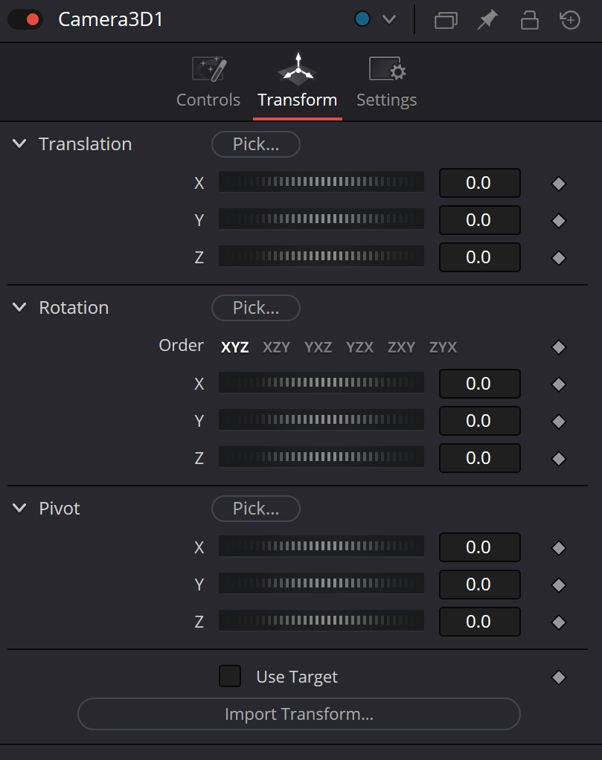Add keyframe for Pivot X
This screenshot has height=760, width=602.
click(559, 548)
